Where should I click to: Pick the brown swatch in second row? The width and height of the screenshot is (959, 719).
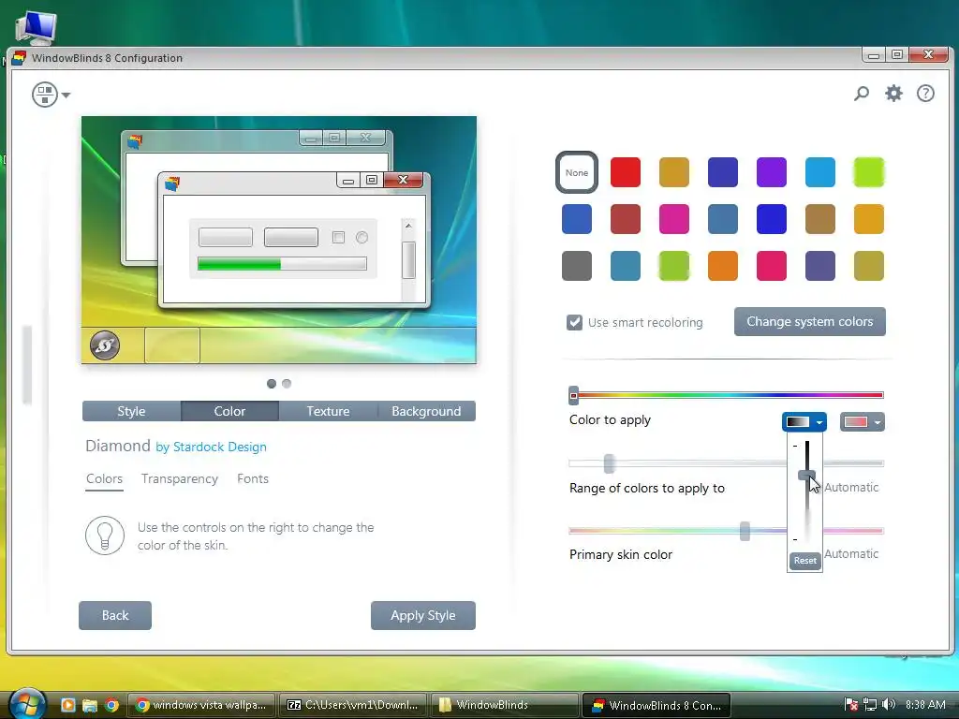coord(820,219)
